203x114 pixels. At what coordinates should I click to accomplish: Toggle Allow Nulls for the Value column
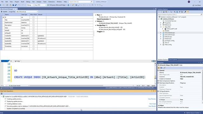pyautogui.click(x=33, y=28)
